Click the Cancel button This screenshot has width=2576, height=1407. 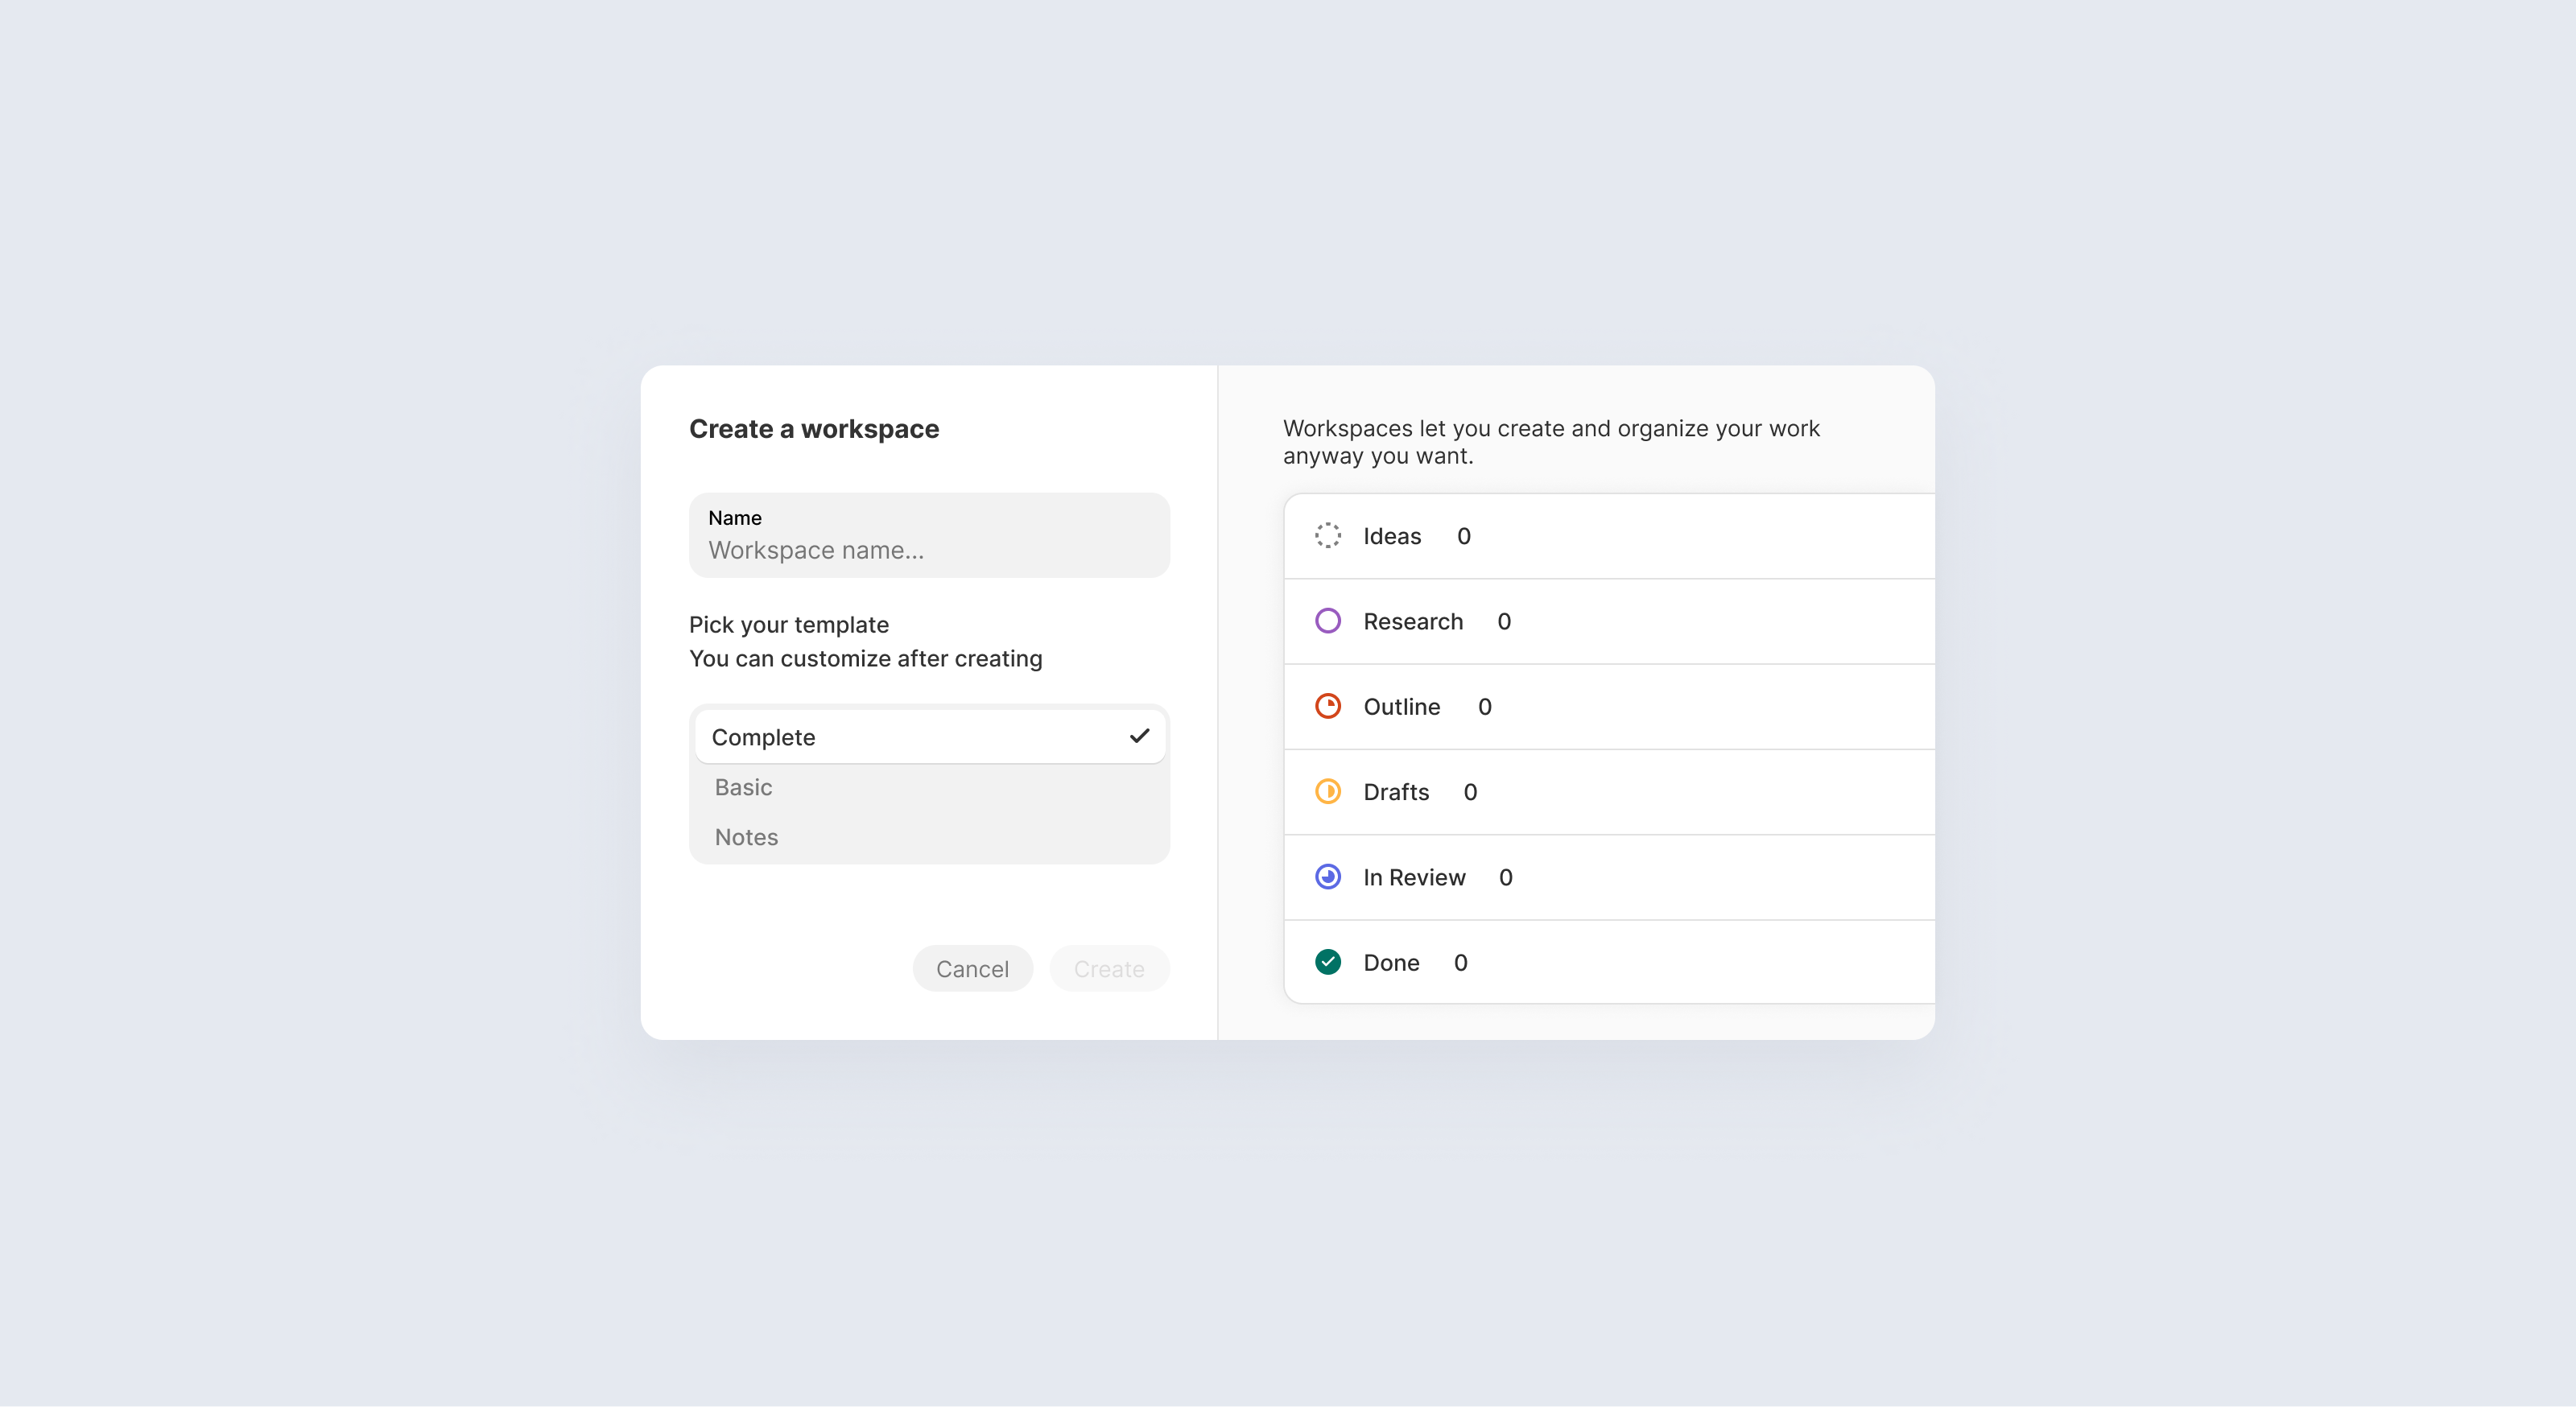pos(972,968)
